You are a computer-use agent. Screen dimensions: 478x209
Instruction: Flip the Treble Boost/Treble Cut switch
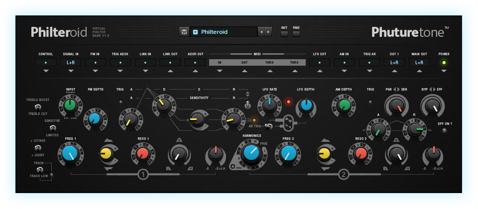(38, 107)
